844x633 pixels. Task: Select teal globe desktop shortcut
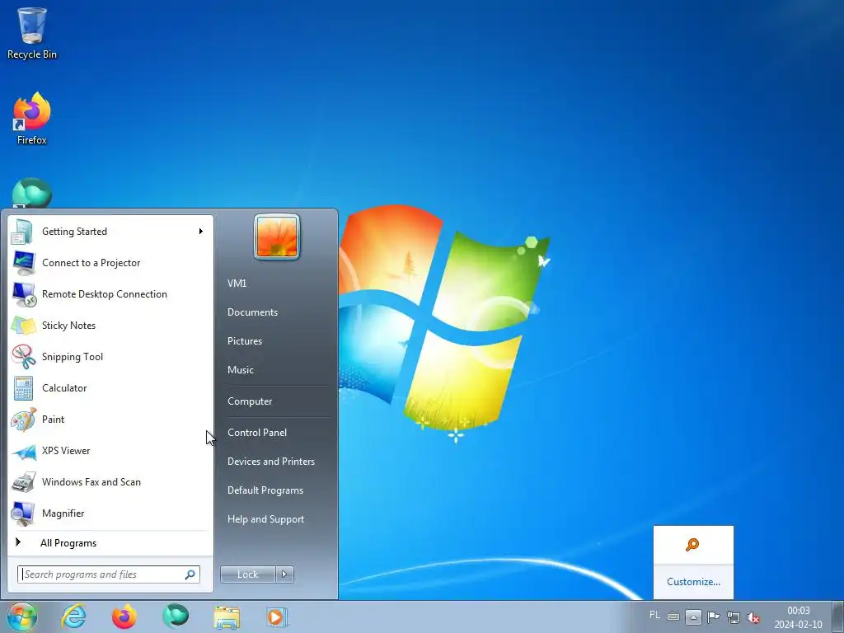point(32,193)
